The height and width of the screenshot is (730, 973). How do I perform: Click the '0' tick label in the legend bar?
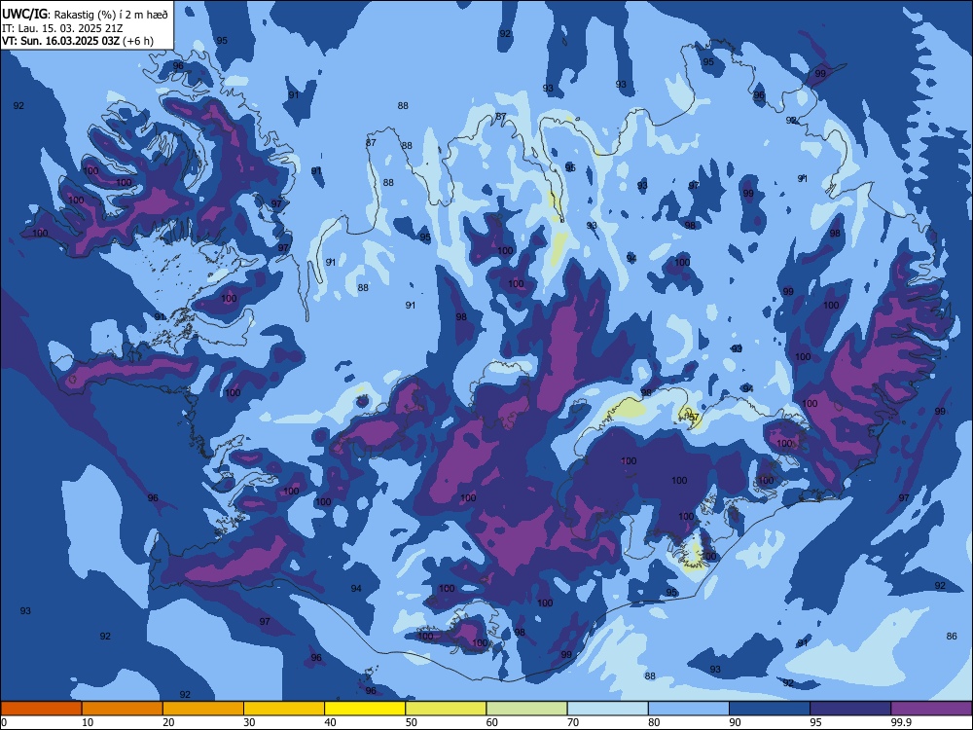(4, 722)
